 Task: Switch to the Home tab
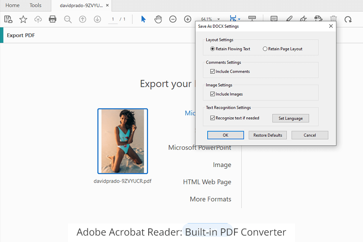(12, 5)
